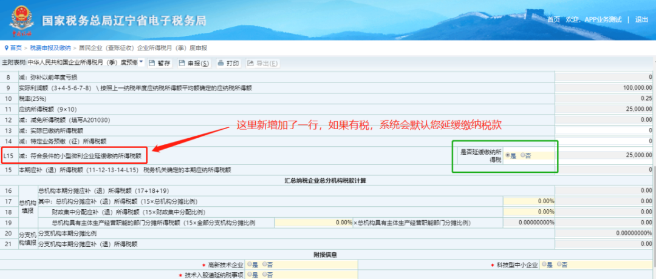Click L15 row label 符合条件的小型微利企业延缓缴纳所得税额
Image resolution: width=656 pixels, height=279 pixels.
tap(80, 156)
